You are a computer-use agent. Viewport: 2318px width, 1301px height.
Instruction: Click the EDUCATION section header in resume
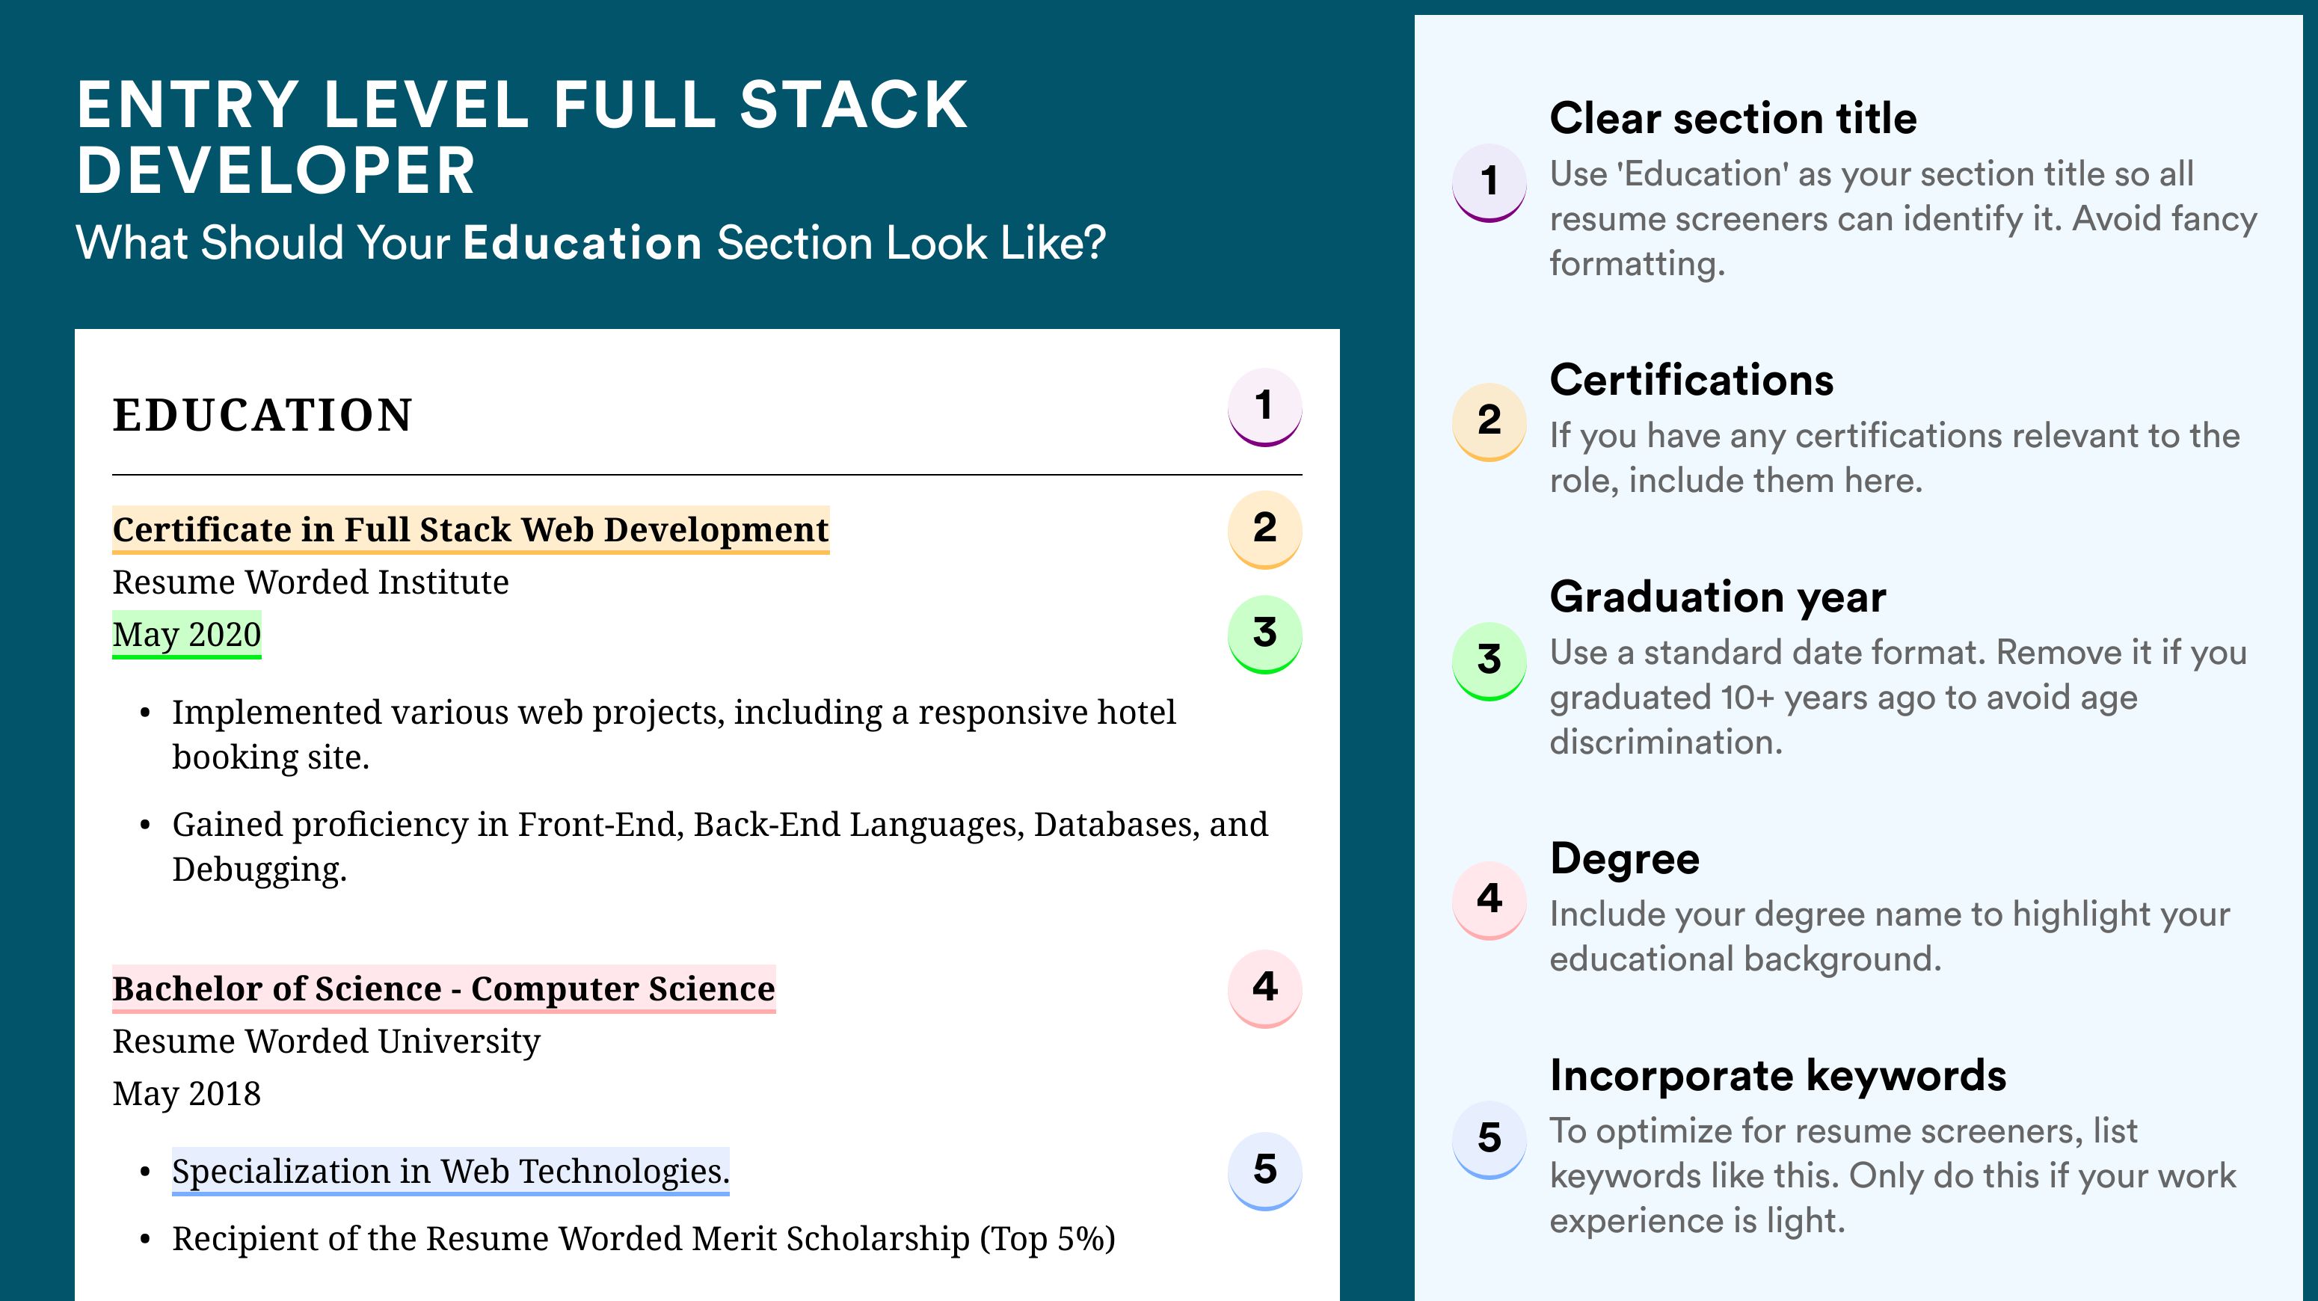pyautogui.click(x=262, y=415)
